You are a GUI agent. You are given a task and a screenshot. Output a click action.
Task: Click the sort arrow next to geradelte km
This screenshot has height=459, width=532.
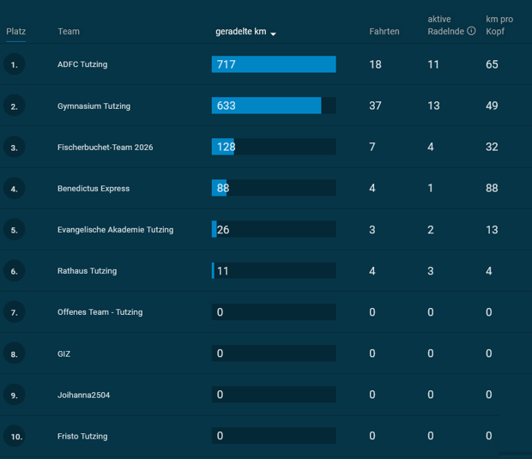[x=273, y=33]
